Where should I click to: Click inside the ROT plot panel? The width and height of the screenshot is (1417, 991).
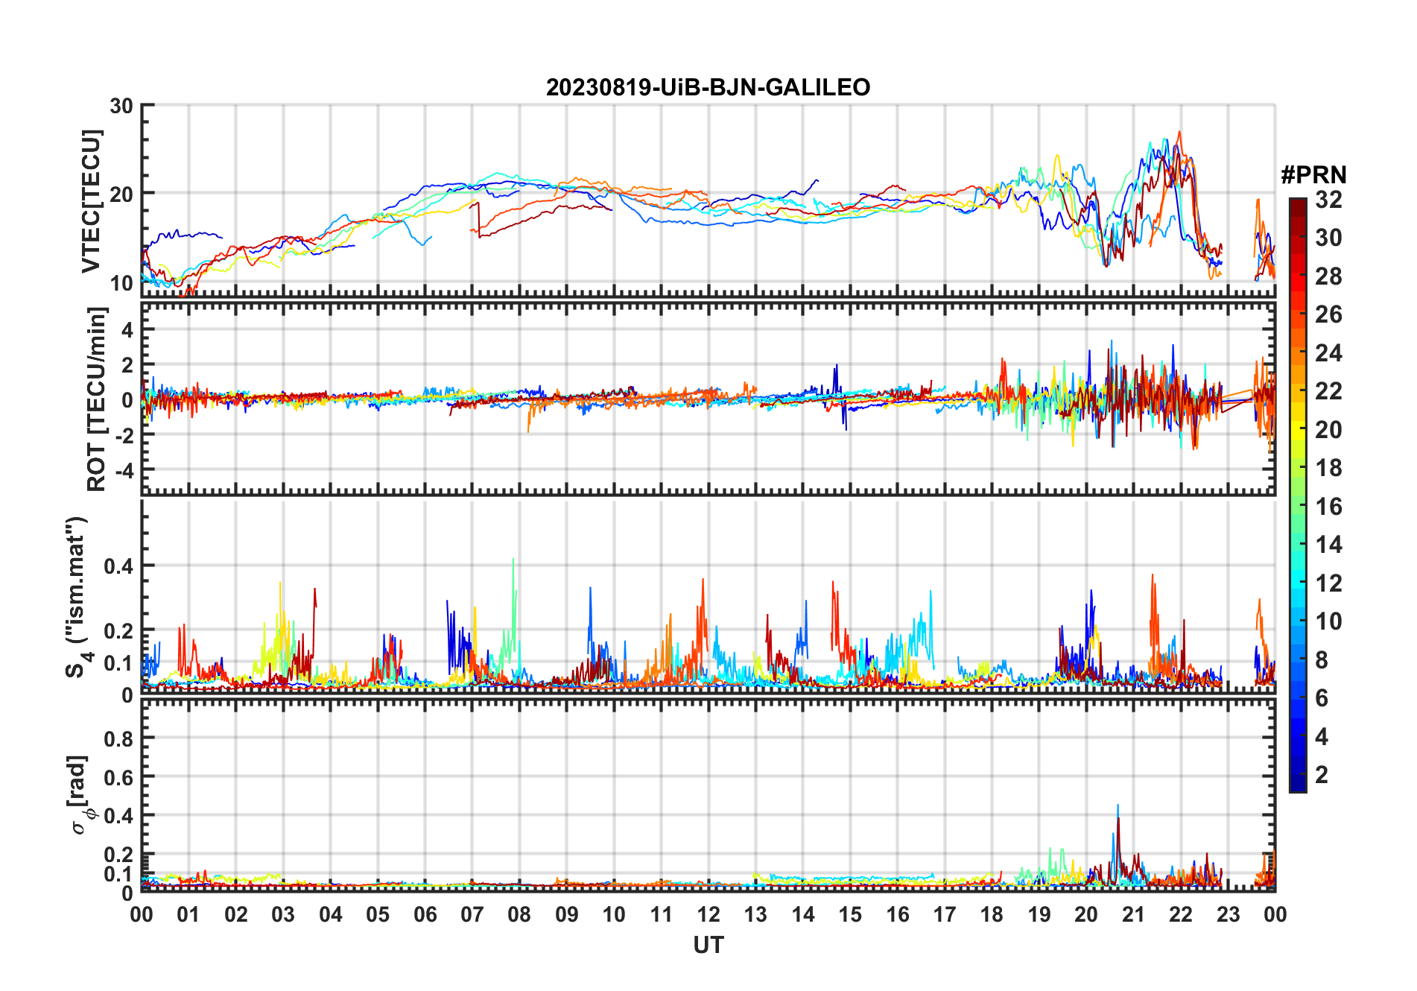click(708, 399)
